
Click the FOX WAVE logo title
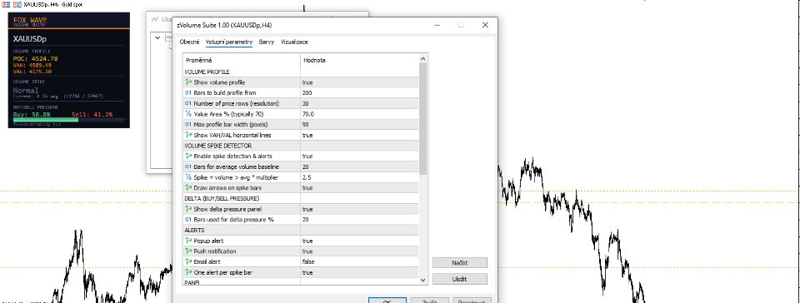[30, 20]
